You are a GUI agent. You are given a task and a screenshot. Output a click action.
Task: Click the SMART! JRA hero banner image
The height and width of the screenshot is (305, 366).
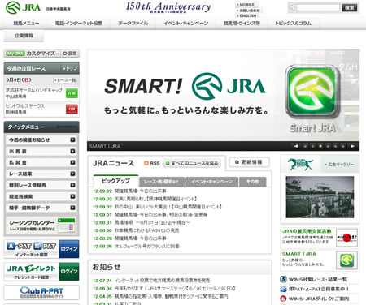223,95
